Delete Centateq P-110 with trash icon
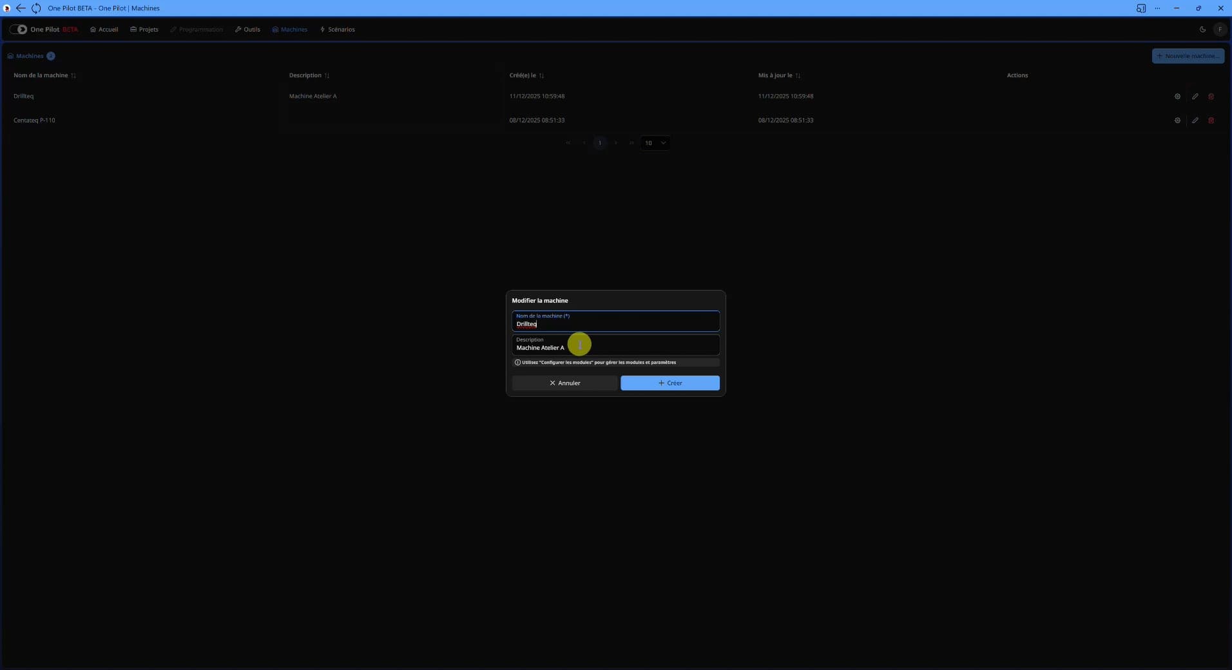Screen dimensions: 1232x670 pos(1211,120)
